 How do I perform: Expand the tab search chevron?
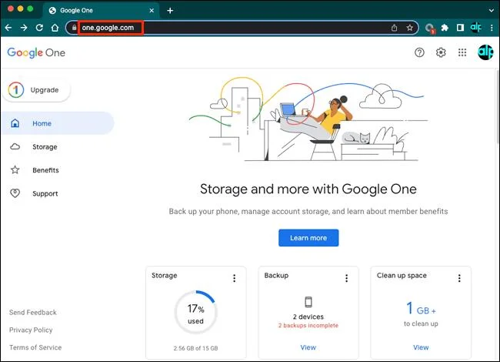point(491,11)
